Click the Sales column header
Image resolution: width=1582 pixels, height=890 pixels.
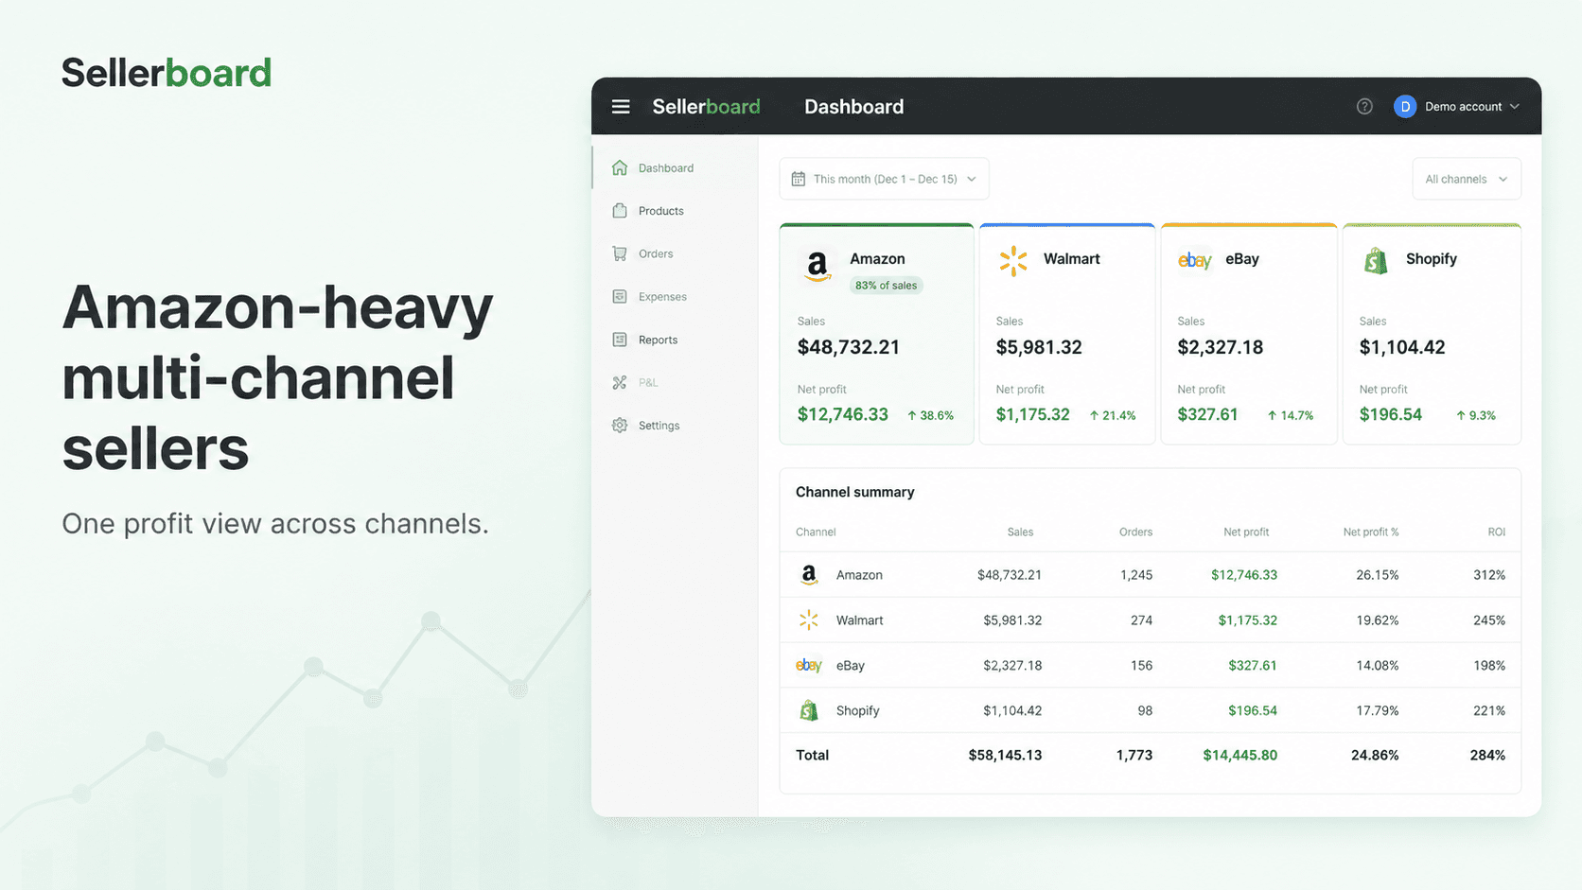[x=1020, y=532]
